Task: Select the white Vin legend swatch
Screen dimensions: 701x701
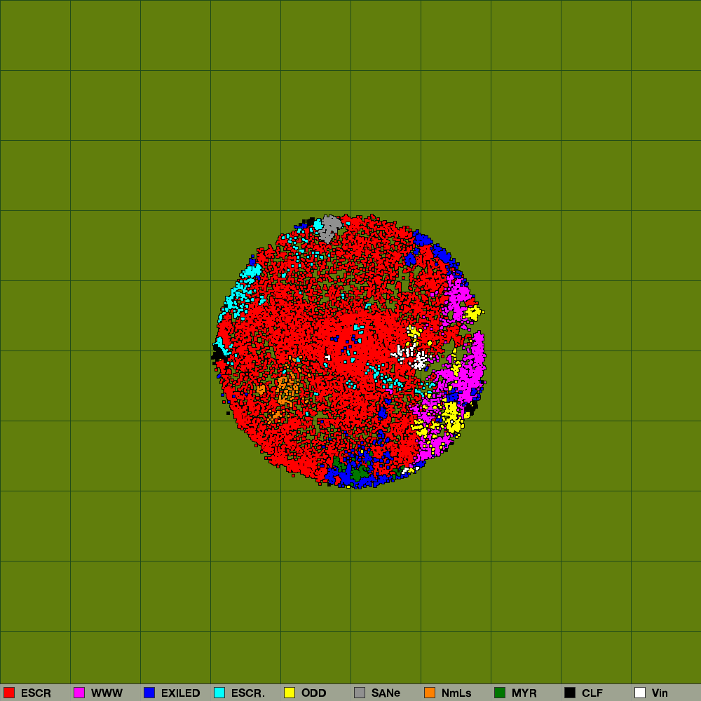Action: tap(640, 693)
